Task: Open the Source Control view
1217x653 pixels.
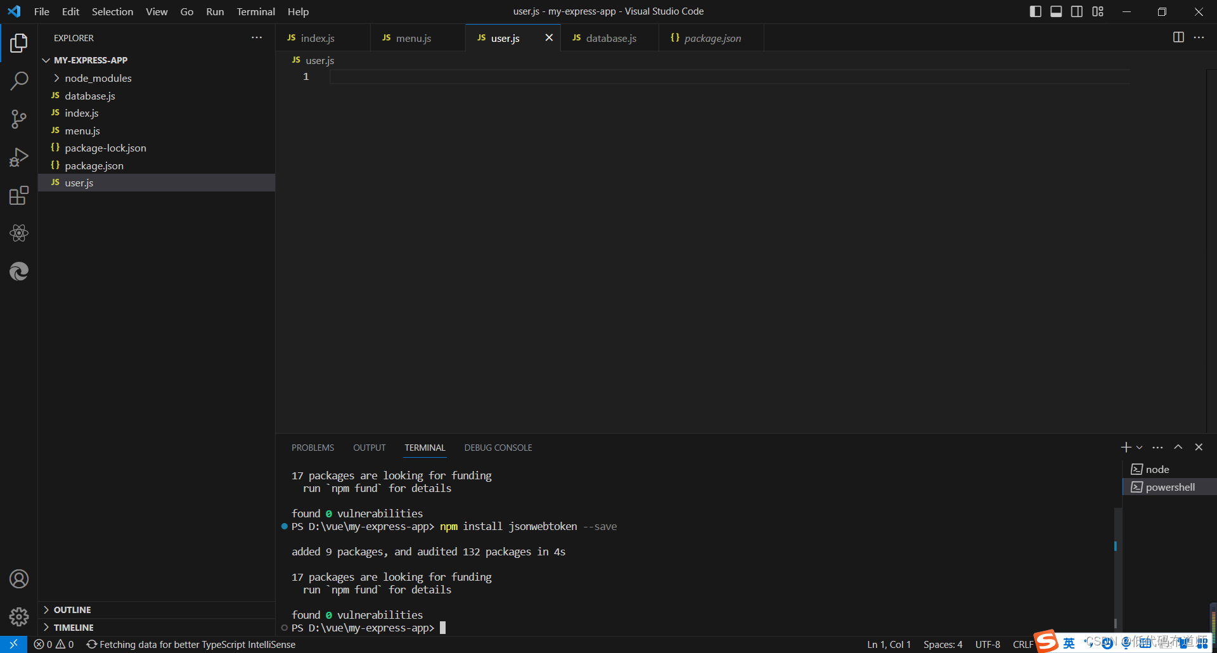Action: point(19,119)
